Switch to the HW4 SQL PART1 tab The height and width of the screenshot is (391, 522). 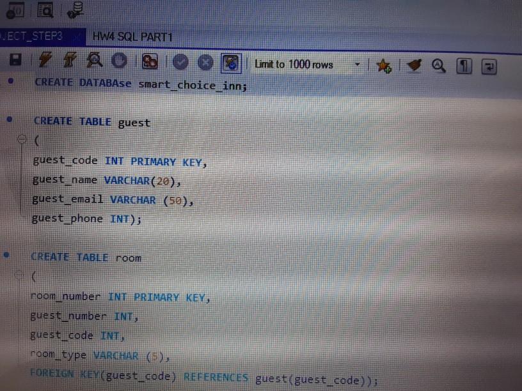(x=132, y=36)
